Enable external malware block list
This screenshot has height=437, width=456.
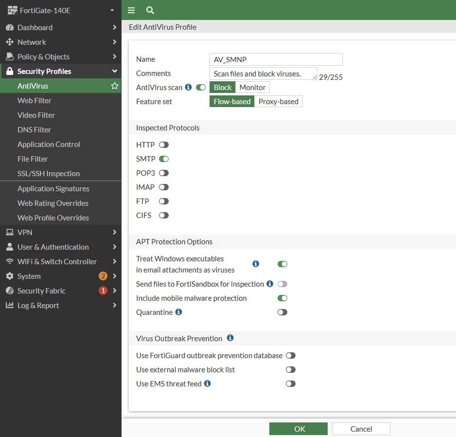click(291, 370)
